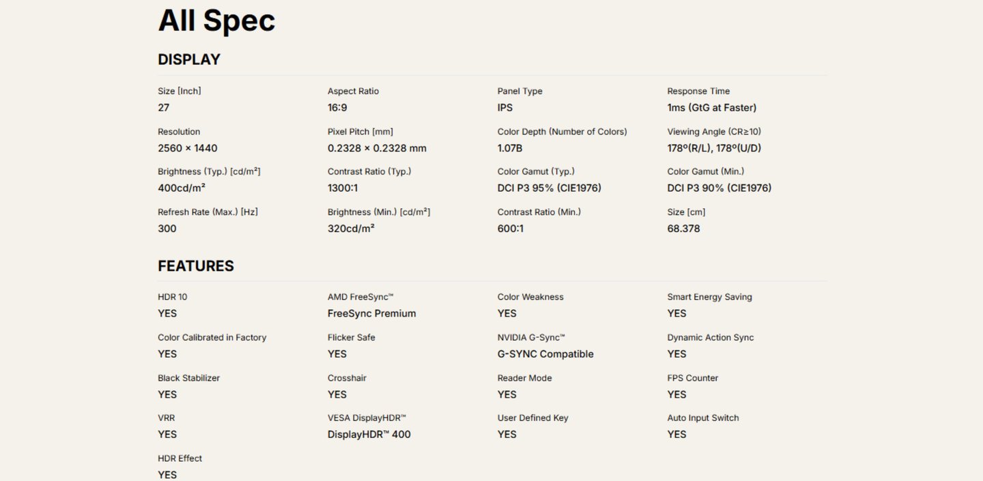This screenshot has width=983, height=481.
Task: Click the DISPLAY section heading
Action: (x=189, y=59)
